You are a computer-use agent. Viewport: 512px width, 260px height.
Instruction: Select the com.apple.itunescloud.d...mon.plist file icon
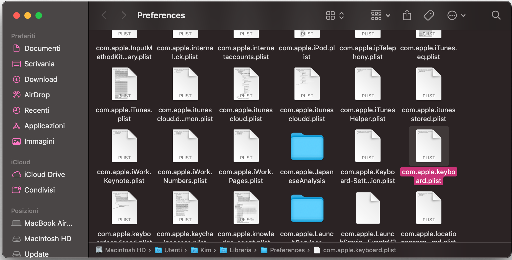(x=185, y=84)
